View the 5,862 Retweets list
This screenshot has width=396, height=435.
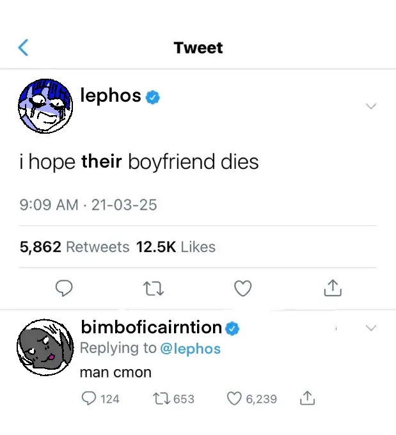coord(74,247)
